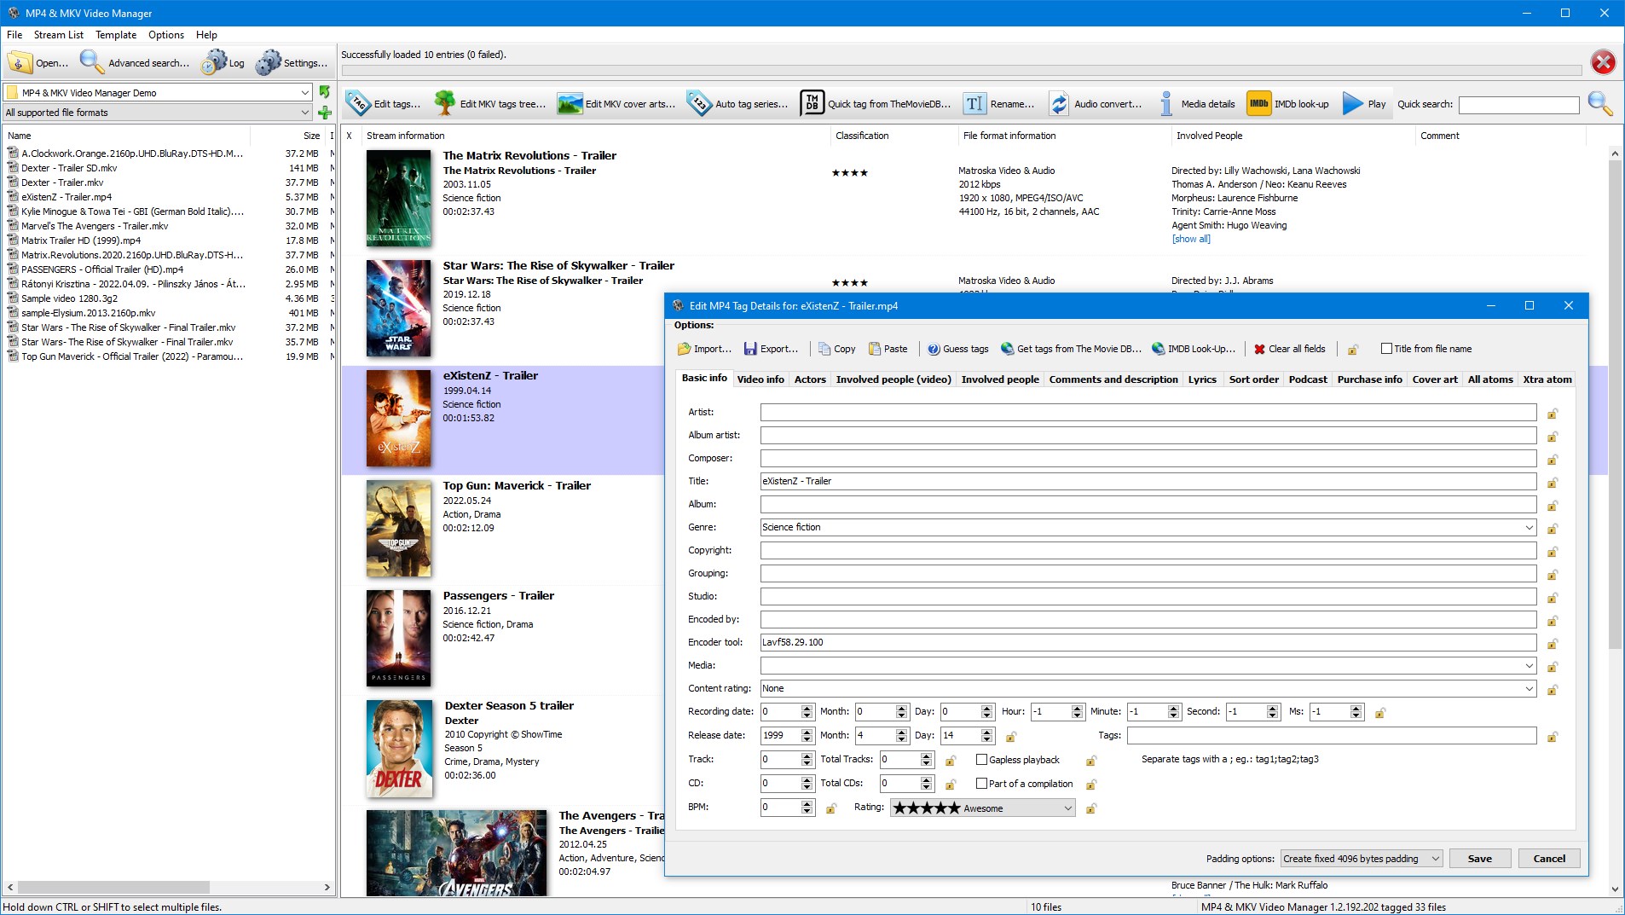Click the red stop loading icon

(1603, 61)
